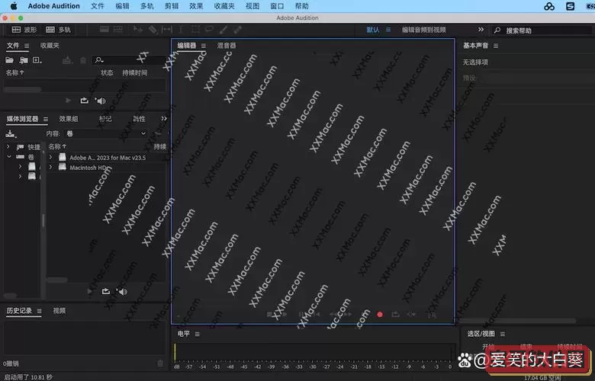Open the 历史记录 panel menu icon
Screen dimensions: 595x381
pos(39,311)
